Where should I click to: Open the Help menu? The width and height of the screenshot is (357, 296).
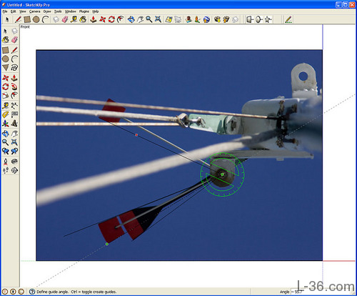click(x=96, y=11)
